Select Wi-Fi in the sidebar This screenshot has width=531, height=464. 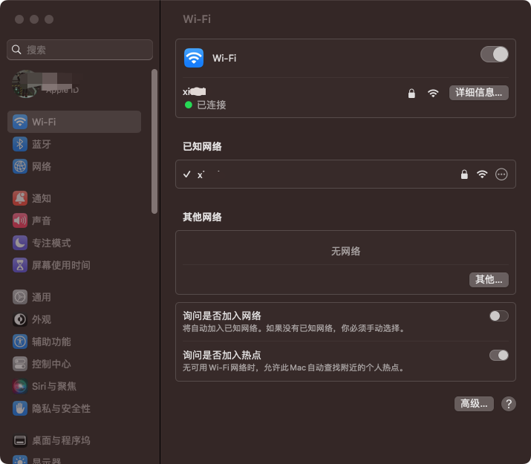pos(74,122)
